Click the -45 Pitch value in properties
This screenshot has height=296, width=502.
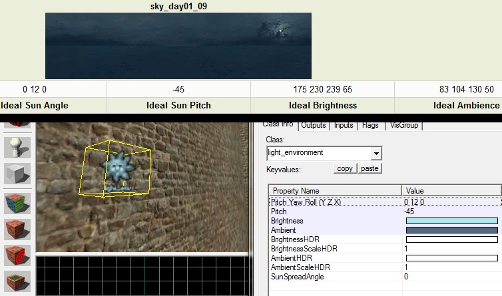pyautogui.click(x=409, y=212)
